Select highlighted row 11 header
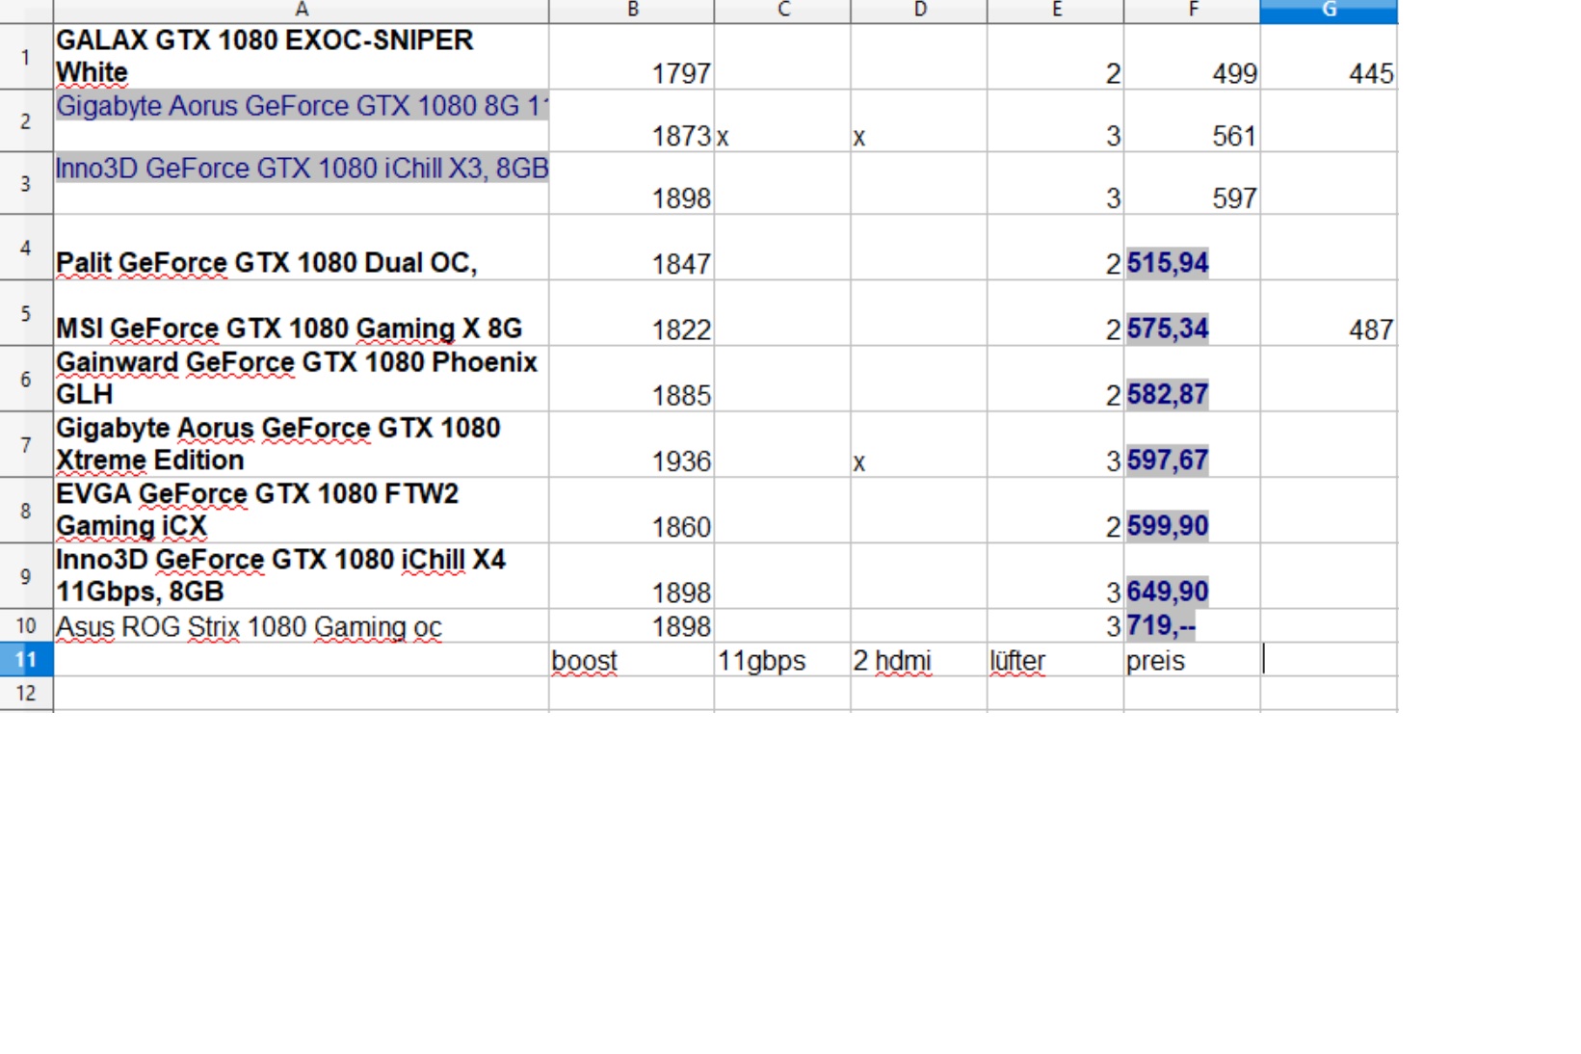Image resolution: width=1581 pixels, height=1054 pixels. pos(26,659)
